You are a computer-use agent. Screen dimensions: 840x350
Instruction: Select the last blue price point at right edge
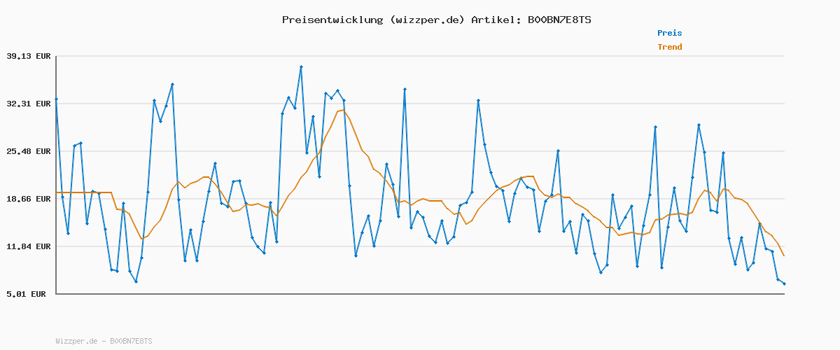pyautogui.click(x=784, y=283)
